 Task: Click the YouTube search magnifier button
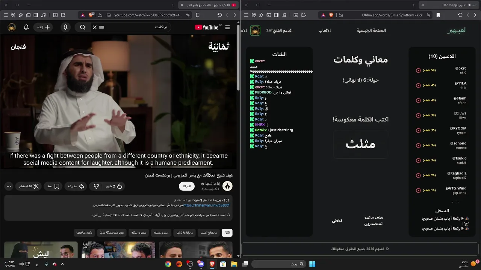point(83,27)
